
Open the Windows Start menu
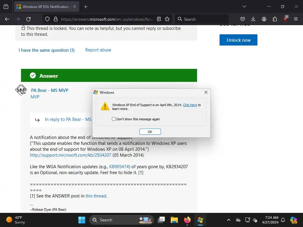(82, 220)
